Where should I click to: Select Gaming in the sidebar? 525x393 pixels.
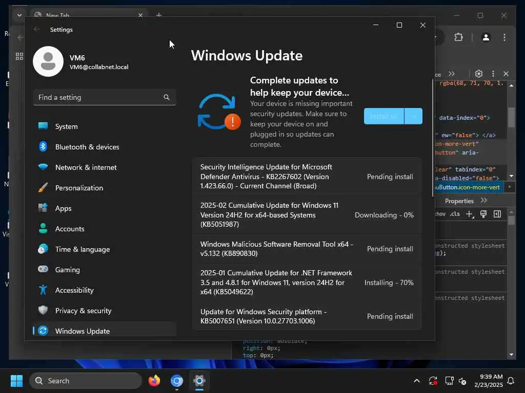(x=105, y=270)
